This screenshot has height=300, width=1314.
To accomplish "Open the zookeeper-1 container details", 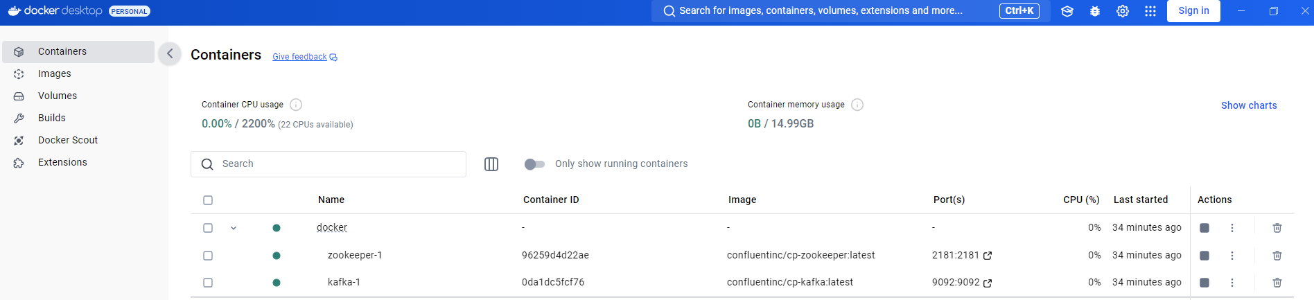I will click(355, 255).
